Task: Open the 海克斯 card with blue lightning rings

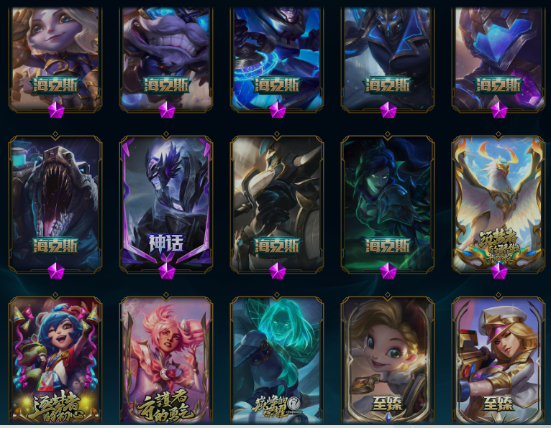Action: coord(277,58)
